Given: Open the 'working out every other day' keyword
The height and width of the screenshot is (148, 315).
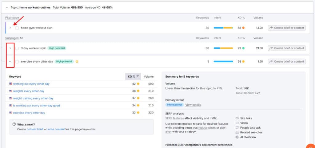Looking at the screenshot, I should coord(31,84).
